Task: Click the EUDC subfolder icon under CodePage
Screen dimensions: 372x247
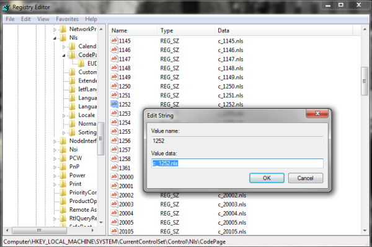Action: (x=81, y=64)
